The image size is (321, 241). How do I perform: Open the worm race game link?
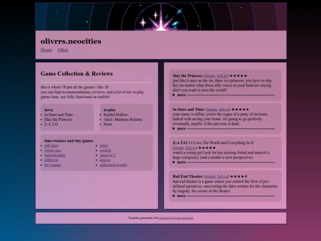(53, 151)
